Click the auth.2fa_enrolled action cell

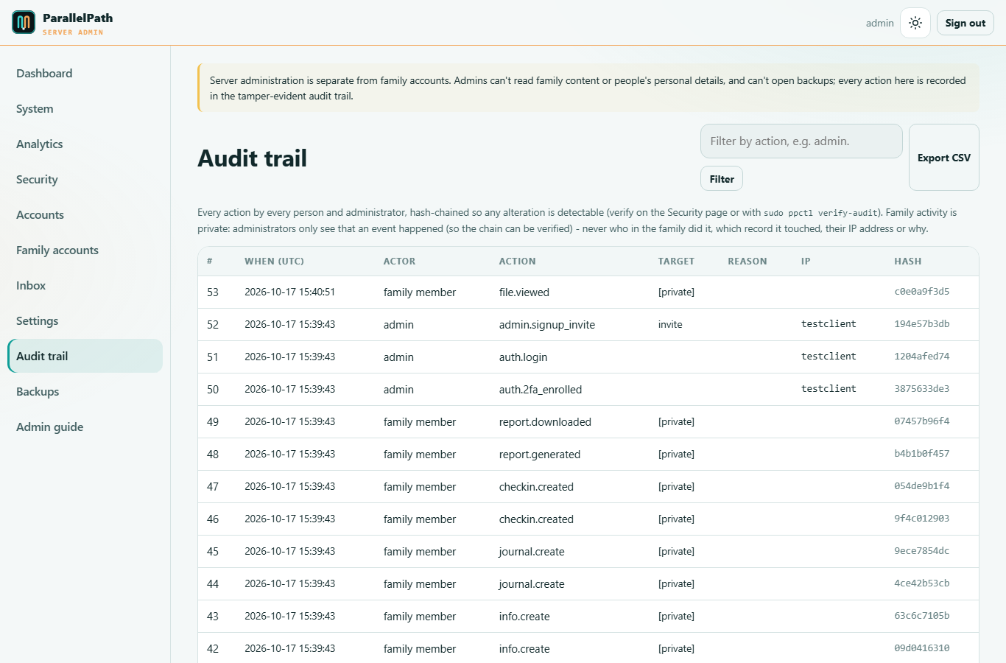[541, 390]
